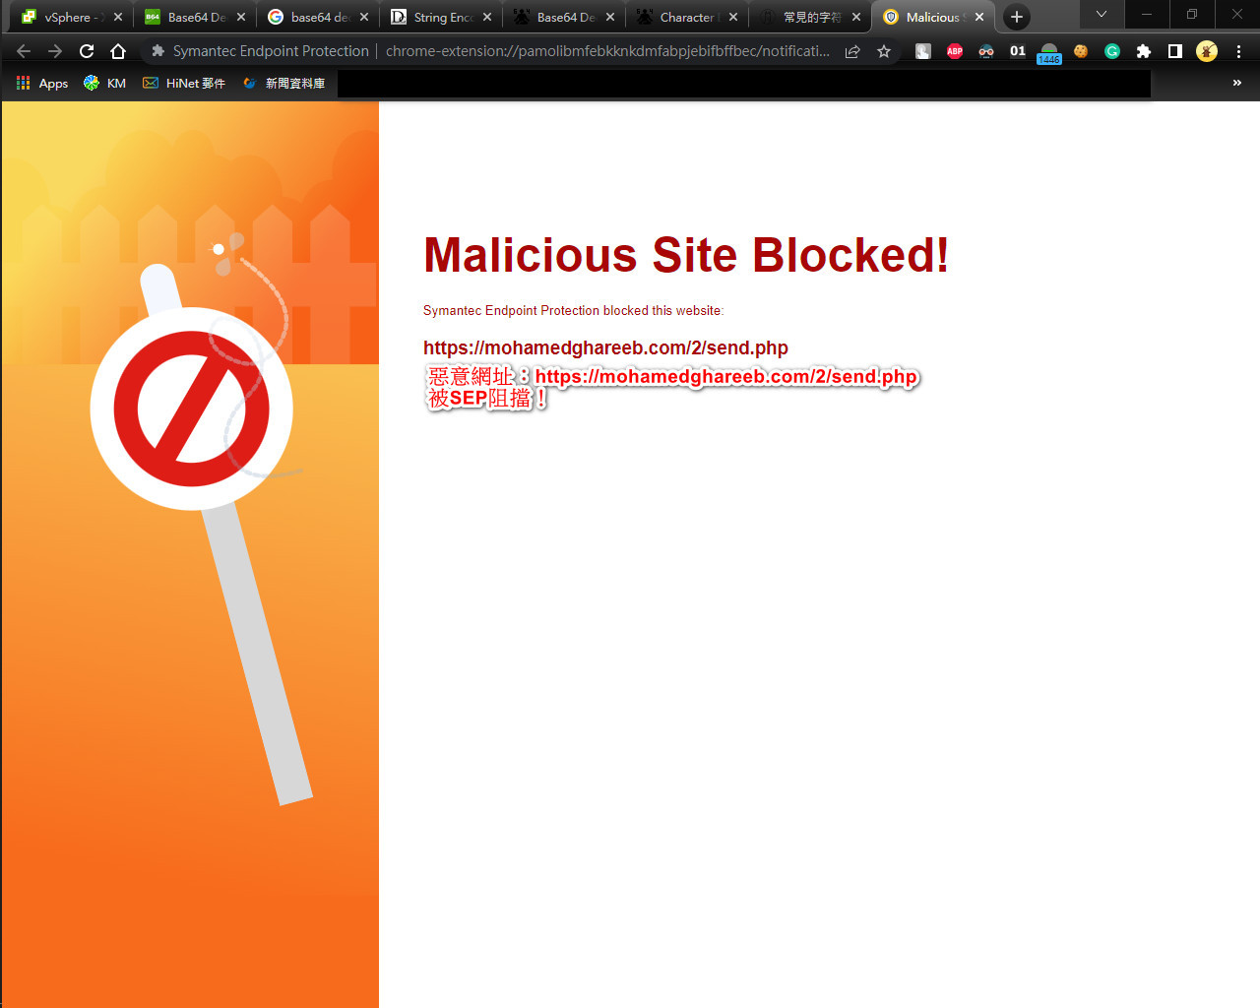Bookmark this page with the star icon

click(884, 51)
